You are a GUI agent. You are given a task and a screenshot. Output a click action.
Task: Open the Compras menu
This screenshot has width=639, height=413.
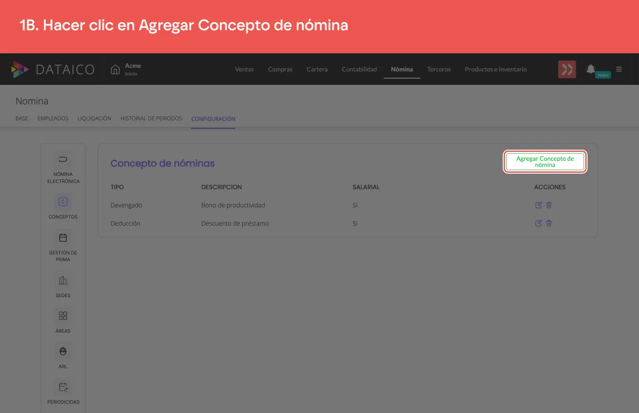click(x=280, y=69)
